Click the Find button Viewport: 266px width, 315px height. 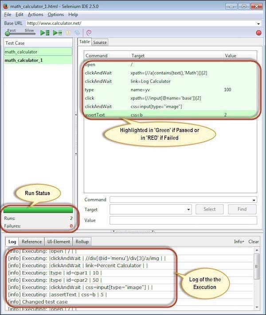(x=242, y=209)
